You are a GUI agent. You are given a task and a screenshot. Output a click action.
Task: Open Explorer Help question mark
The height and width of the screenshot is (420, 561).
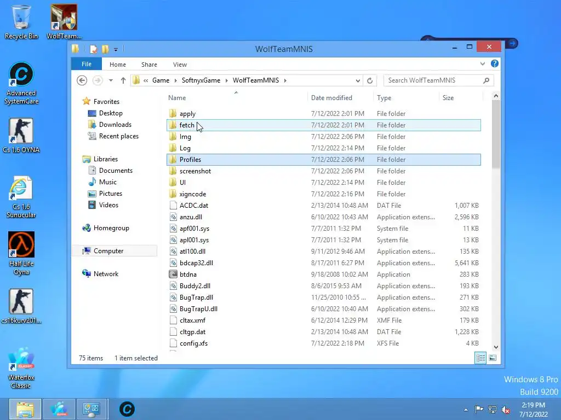(495, 63)
